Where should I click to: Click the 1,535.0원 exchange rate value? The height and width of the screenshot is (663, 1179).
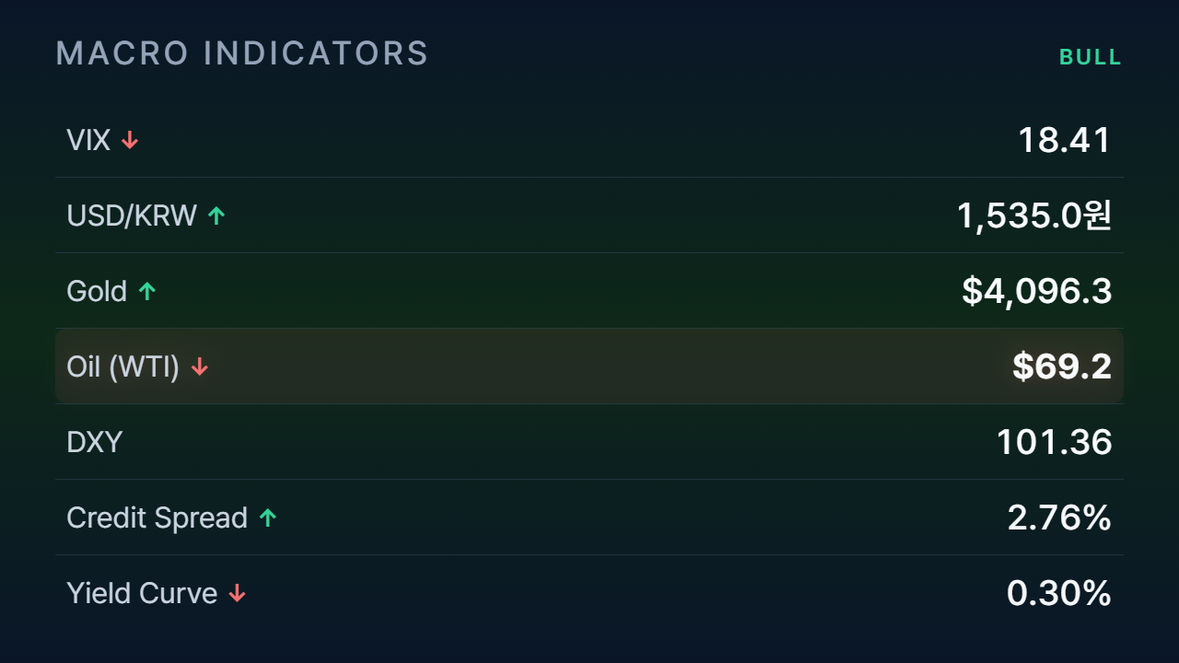pos(1034,215)
